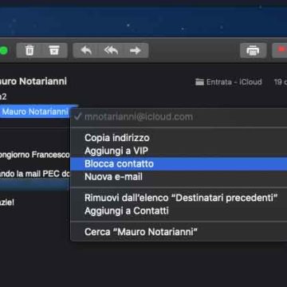Choose Copia indirizzo from the context menu
Screen dimensions: 287x287
pos(179,138)
